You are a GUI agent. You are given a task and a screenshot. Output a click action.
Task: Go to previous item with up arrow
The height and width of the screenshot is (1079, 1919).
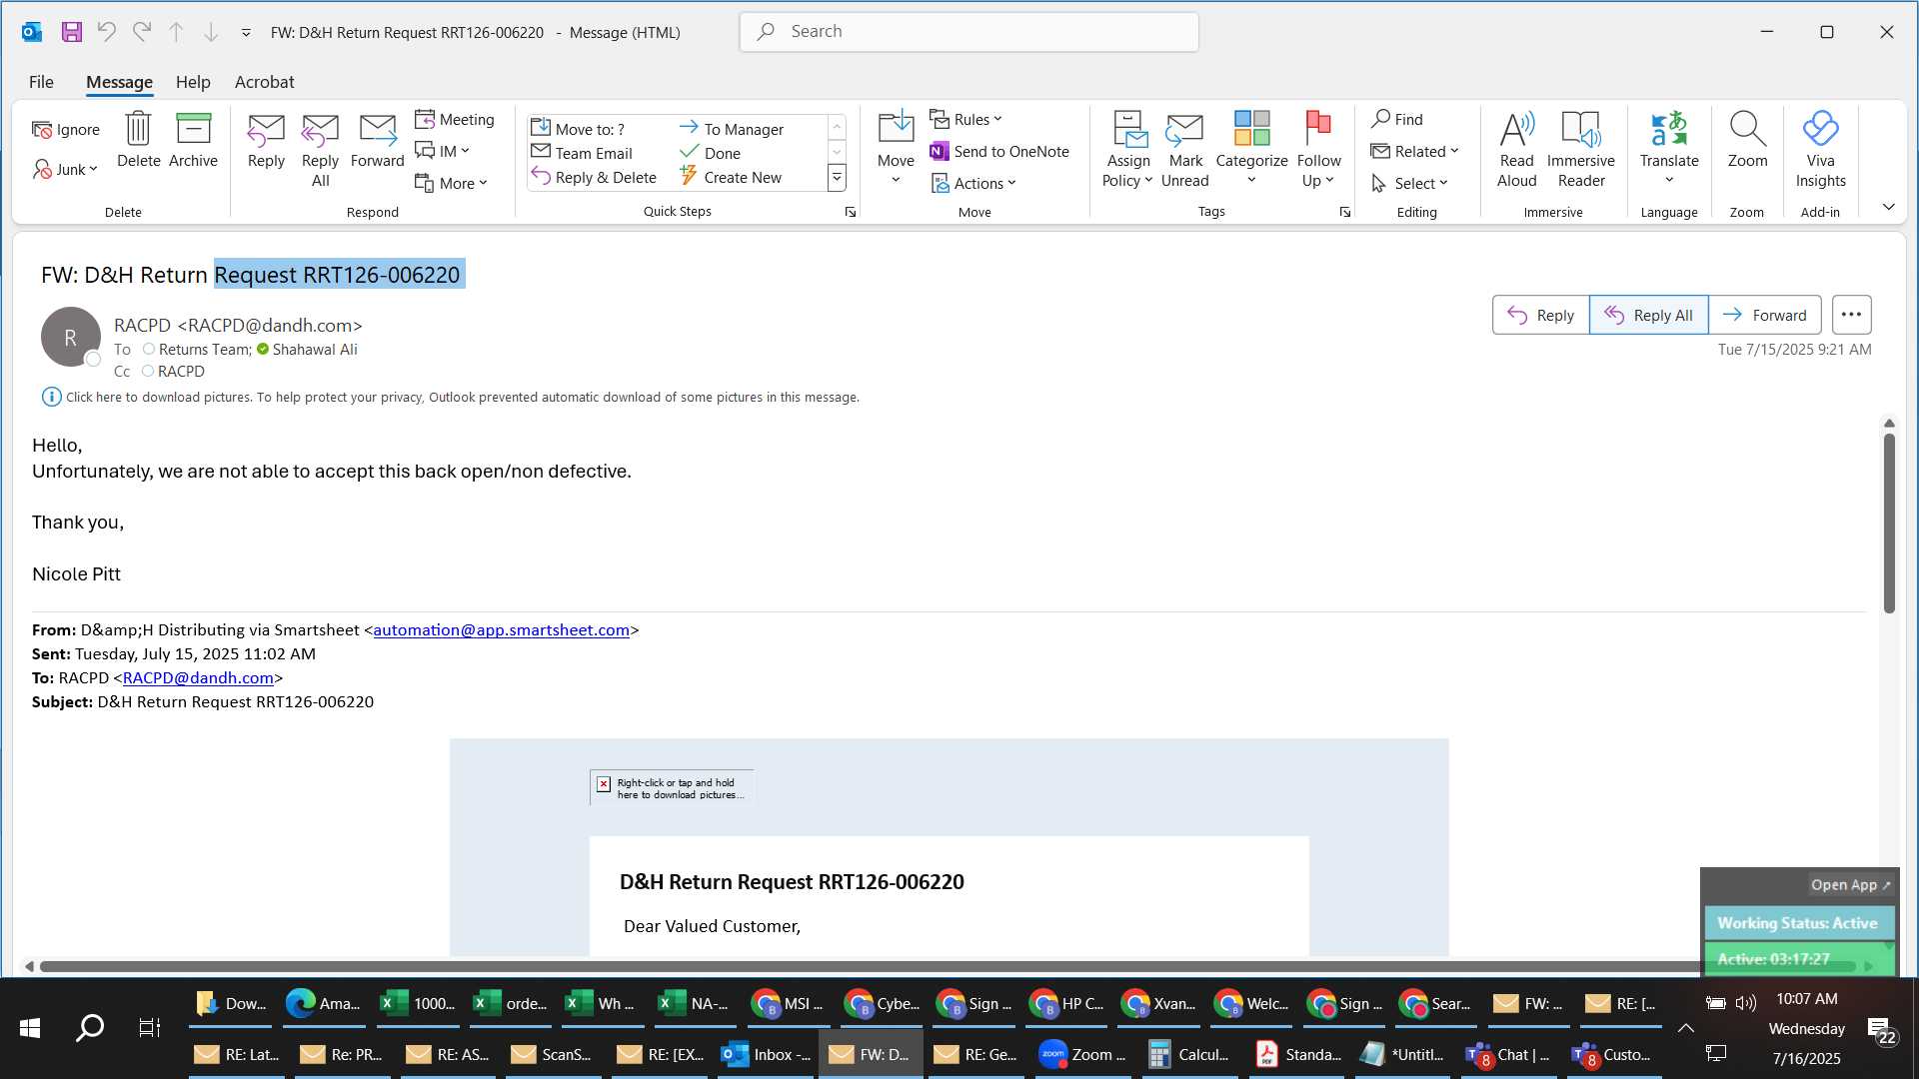176,32
